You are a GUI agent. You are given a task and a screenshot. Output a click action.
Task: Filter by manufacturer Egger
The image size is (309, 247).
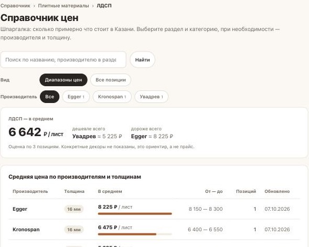coord(76,97)
